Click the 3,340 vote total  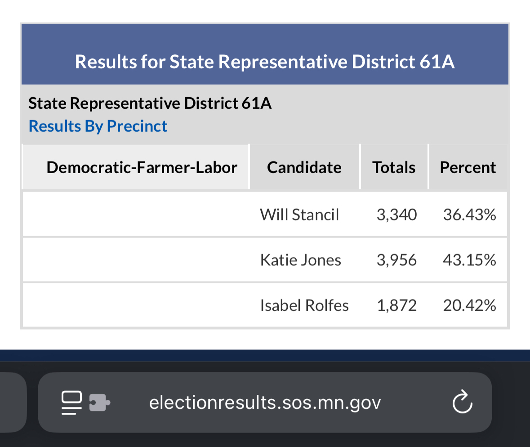[396, 215]
